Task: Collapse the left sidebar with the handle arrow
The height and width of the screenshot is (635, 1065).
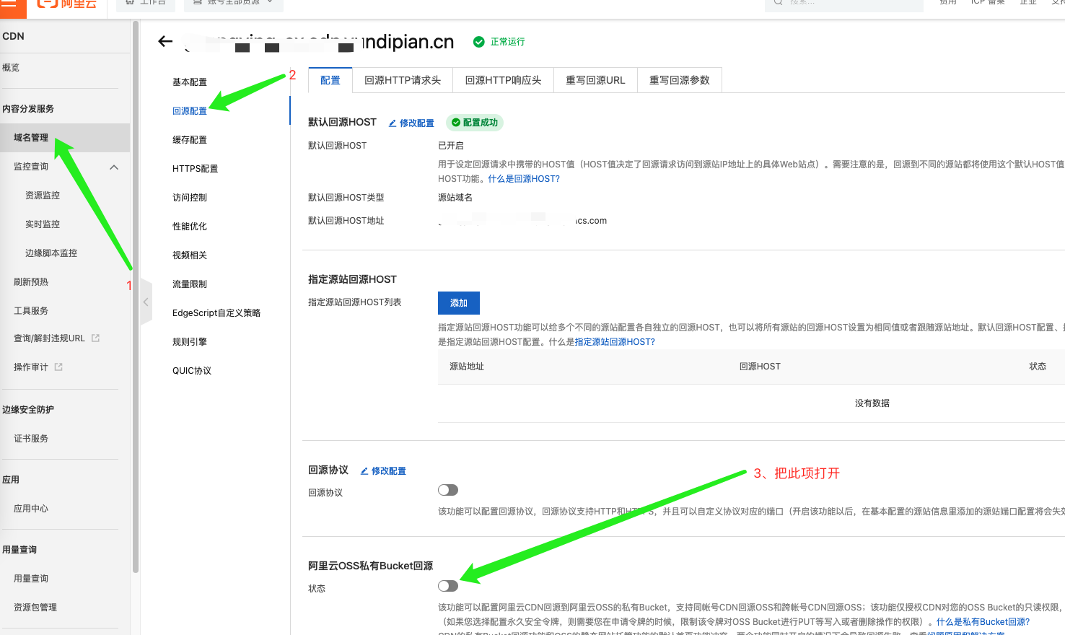Action: pos(146,302)
